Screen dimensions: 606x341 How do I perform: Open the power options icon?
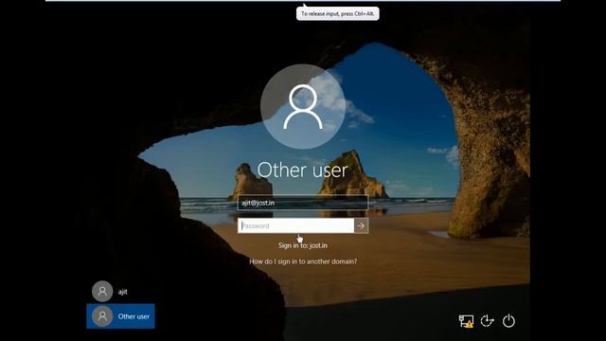[508, 321]
